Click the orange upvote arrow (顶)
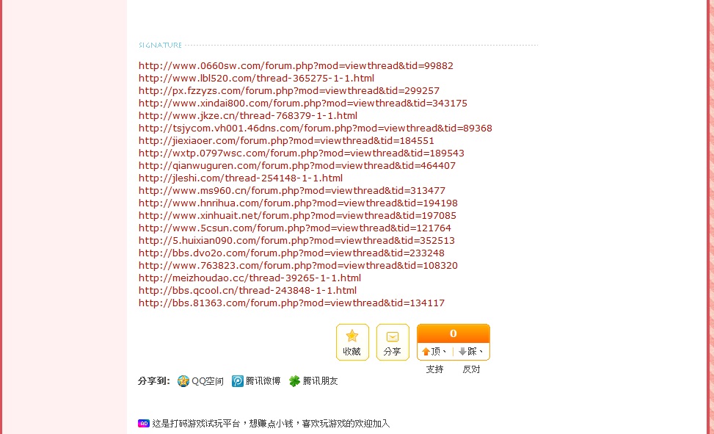 click(x=426, y=352)
